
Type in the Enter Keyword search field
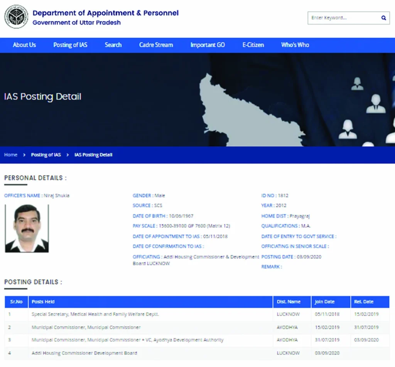(343, 18)
